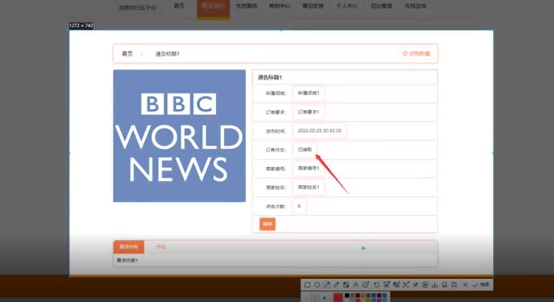Open 个人中心 in the navigation bar
Image resolution: width=554 pixels, height=302 pixels.
(x=347, y=6)
